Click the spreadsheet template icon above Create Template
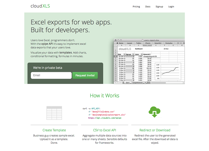209x151 pixels. coord(54,113)
